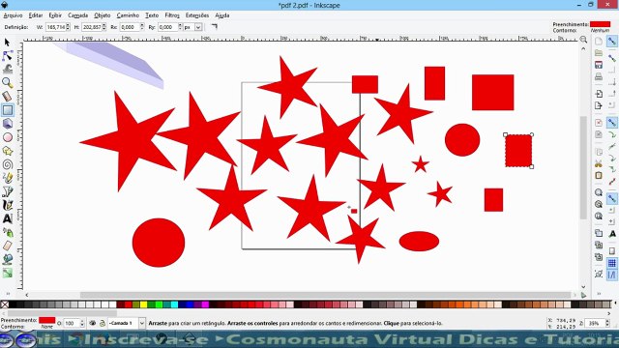The width and height of the screenshot is (619, 348).
Task: Click the Open document folder icon
Action: [599, 53]
